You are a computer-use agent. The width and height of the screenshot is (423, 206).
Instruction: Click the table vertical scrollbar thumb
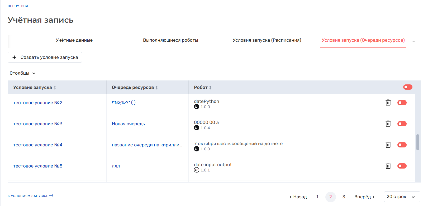(418, 142)
